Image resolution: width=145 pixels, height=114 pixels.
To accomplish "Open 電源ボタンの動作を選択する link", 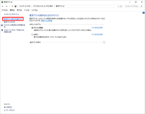I will 13,19.
